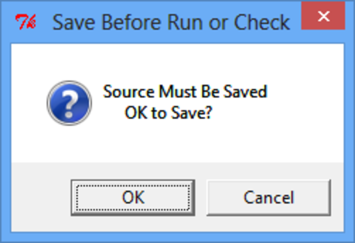Viewport: 355px width, 243px height.
Task: Open the window menu via Tk icon
Action: [x=26, y=22]
